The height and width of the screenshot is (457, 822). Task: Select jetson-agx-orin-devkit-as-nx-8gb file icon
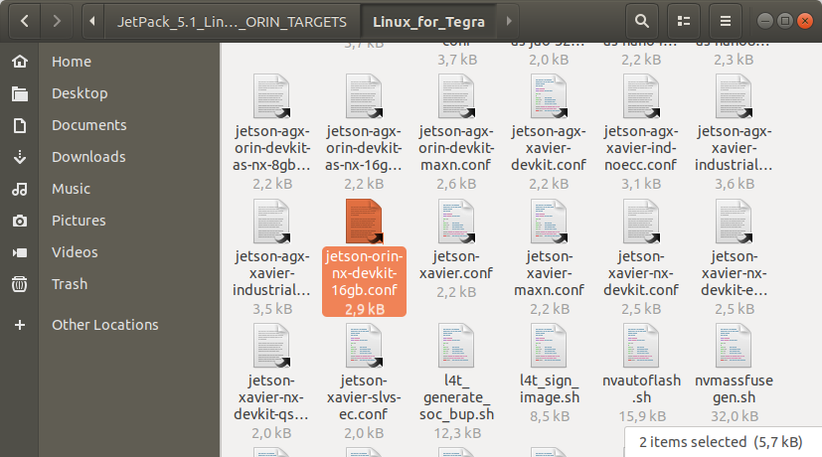pyautogui.click(x=271, y=96)
